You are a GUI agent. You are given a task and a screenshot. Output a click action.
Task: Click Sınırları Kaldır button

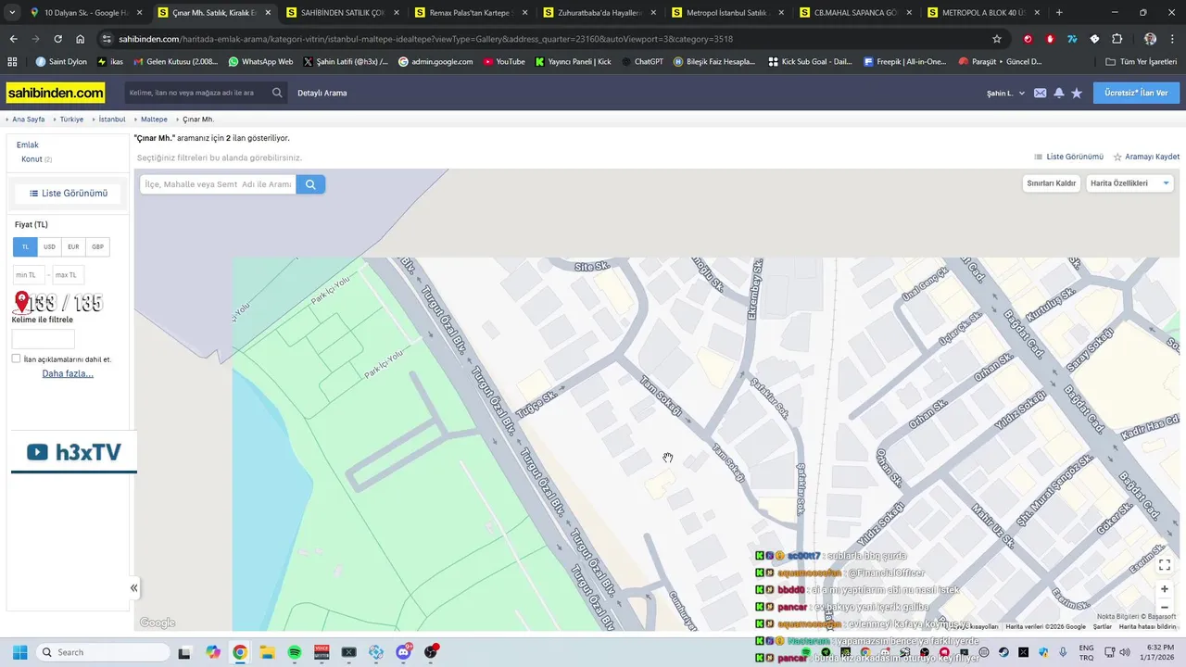pyautogui.click(x=1052, y=183)
